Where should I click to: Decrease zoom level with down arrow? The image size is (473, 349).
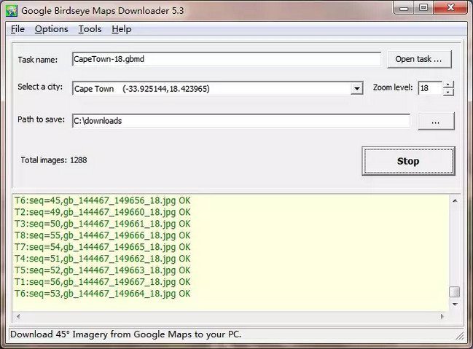tap(448, 92)
